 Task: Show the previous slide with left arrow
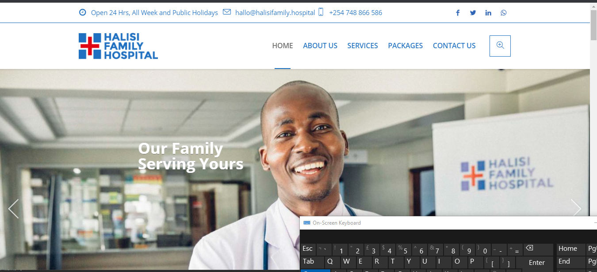pos(14,209)
